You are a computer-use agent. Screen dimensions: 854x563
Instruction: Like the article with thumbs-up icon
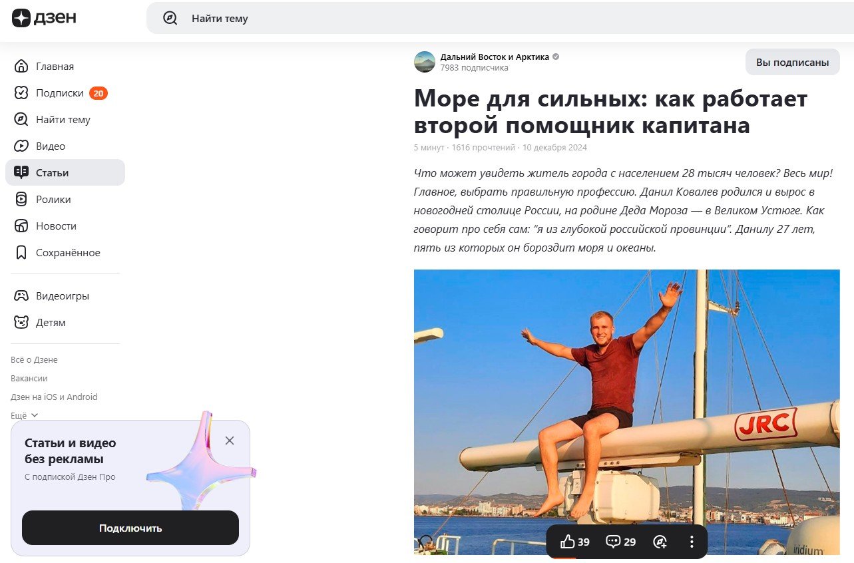(576, 542)
